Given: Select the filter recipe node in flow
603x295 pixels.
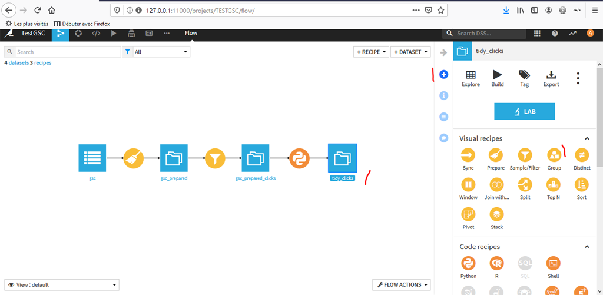Looking at the screenshot, I should click(x=214, y=158).
